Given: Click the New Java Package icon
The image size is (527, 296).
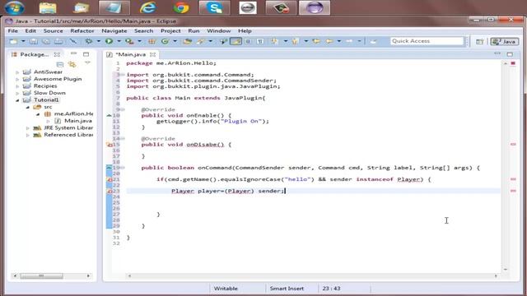Looking at the screenshot, I should (152, 41).
